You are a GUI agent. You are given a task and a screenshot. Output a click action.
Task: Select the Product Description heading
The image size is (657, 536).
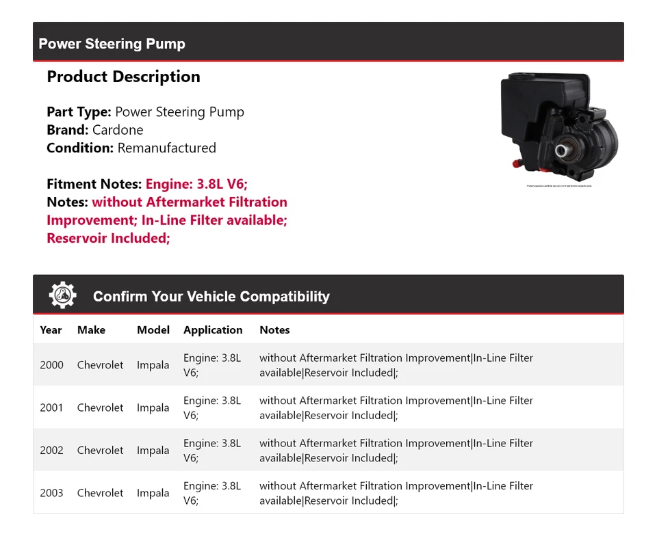[x=124, y=77]
